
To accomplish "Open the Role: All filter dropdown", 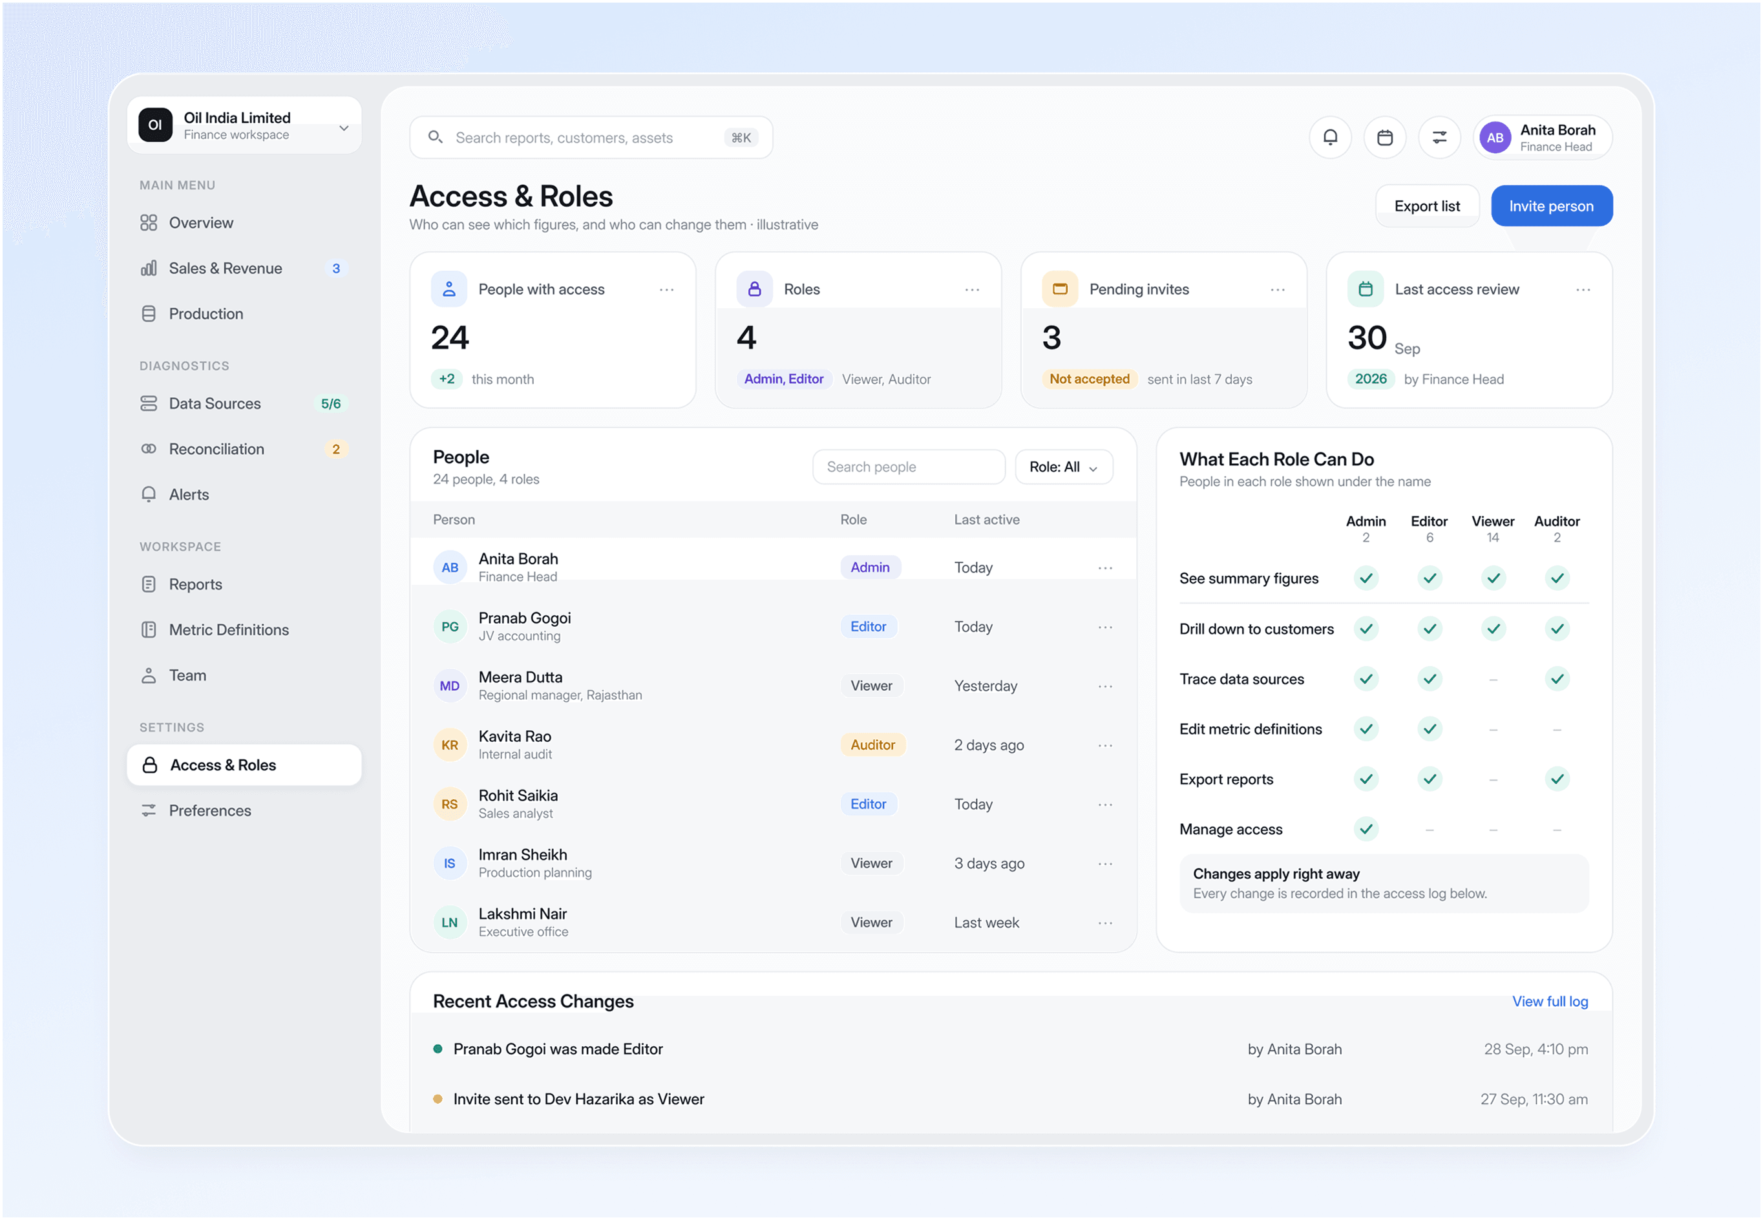I will pos(1064,467).
